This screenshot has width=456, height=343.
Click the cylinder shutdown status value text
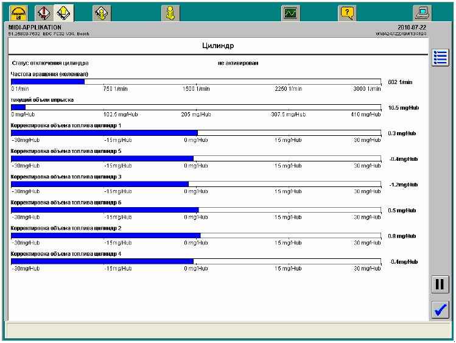coord(237,63)
